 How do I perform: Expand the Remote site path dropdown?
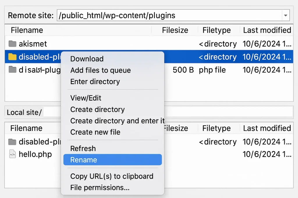pos(285,15)
